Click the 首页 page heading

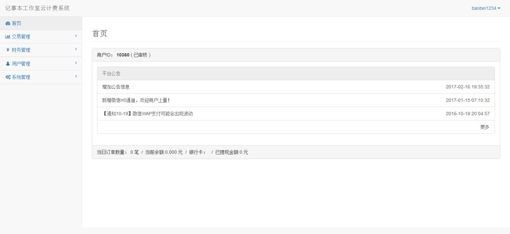pos(100,33)
